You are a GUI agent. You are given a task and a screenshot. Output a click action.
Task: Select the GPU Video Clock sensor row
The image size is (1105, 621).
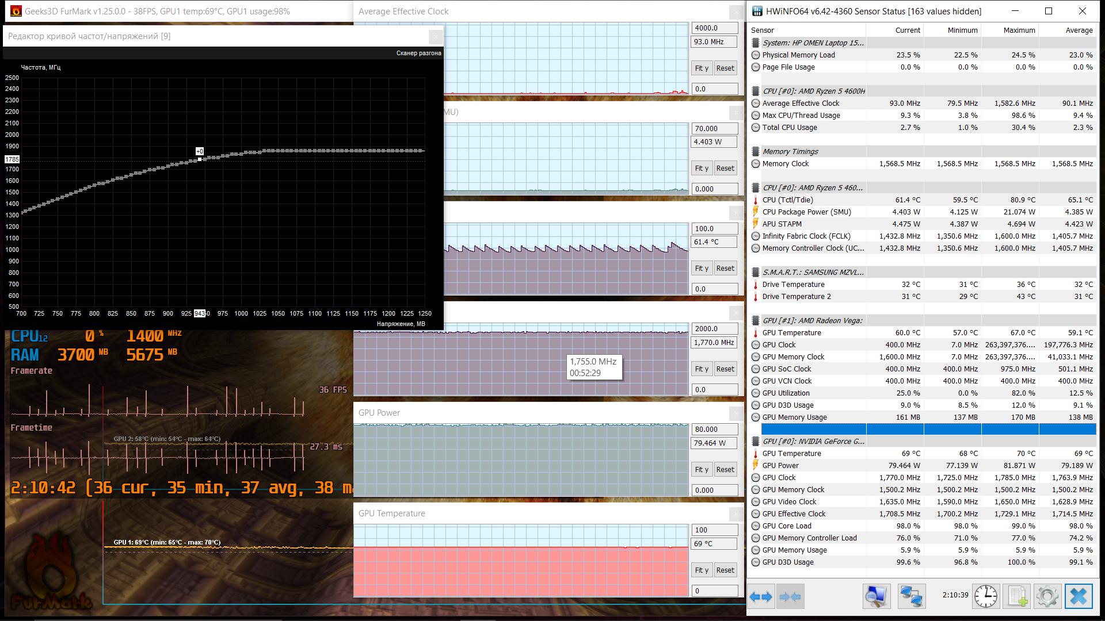click(923, 502)
